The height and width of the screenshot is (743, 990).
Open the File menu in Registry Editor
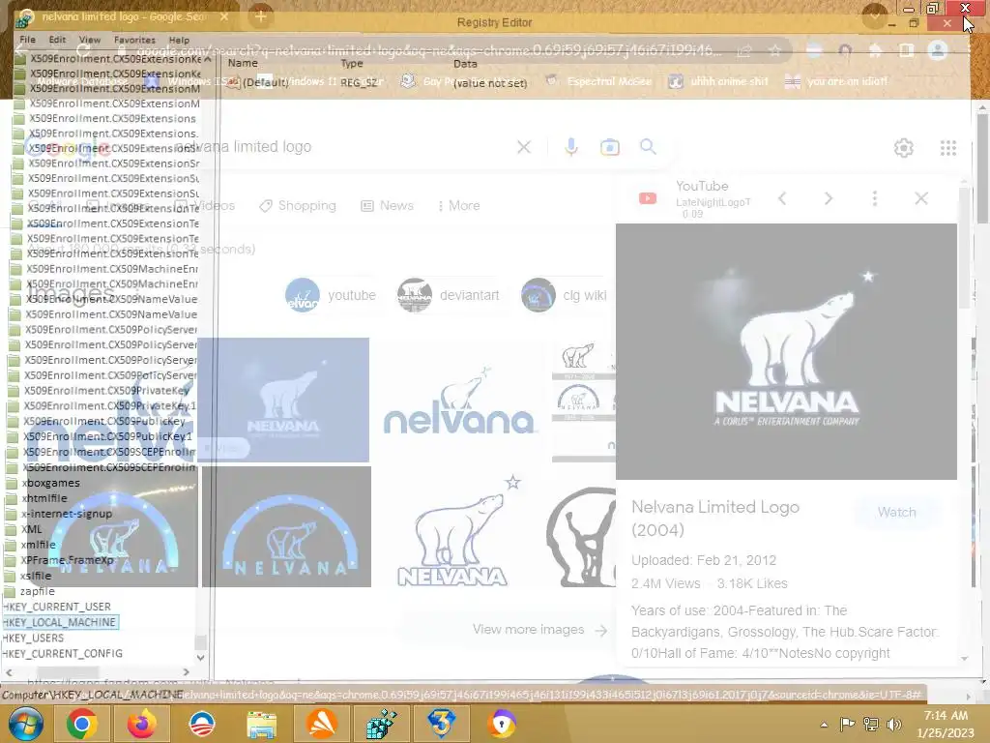click(28, 39)
